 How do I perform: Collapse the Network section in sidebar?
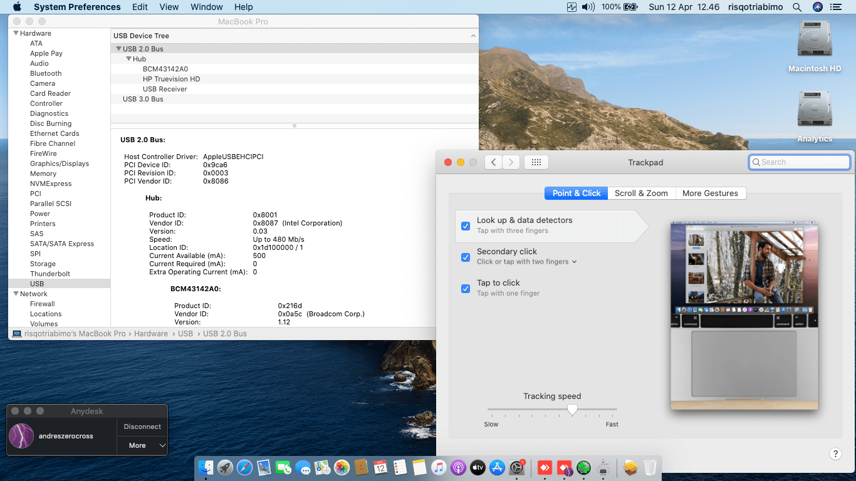click(16, 294)
